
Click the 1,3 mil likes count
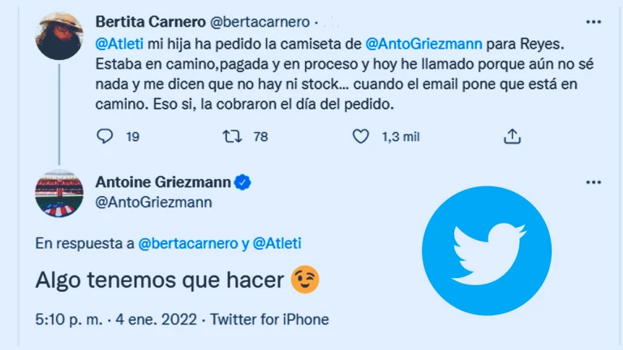click(401, 137)
